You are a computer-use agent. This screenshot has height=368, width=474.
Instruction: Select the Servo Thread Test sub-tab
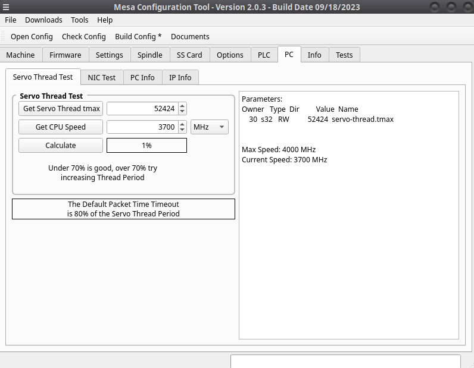pyautogui.click(x=43, y=77)
